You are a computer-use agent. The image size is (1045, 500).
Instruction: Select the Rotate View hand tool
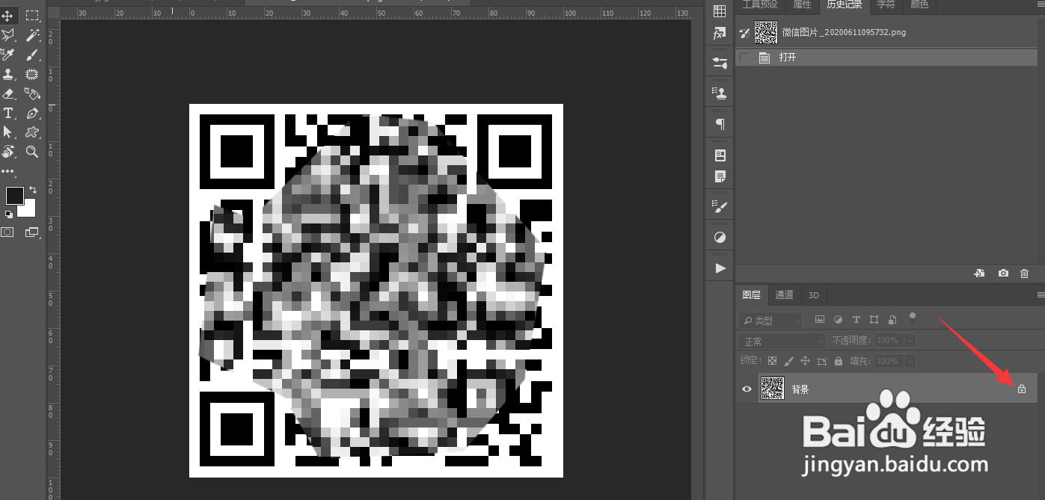pos(8,152)
